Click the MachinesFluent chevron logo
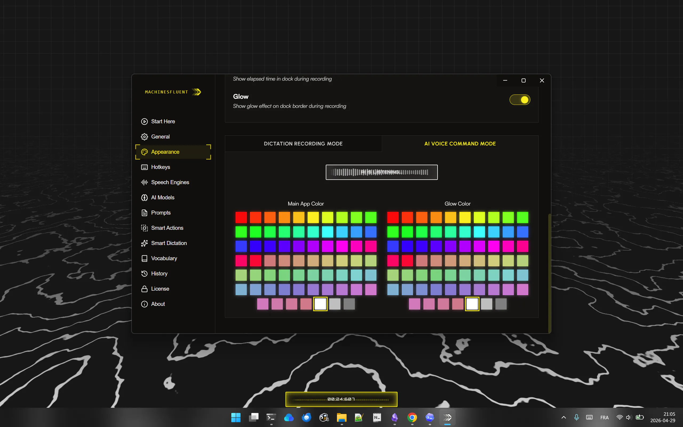Image resolution: width=683 pixels, height=427 pixels. 197,92
